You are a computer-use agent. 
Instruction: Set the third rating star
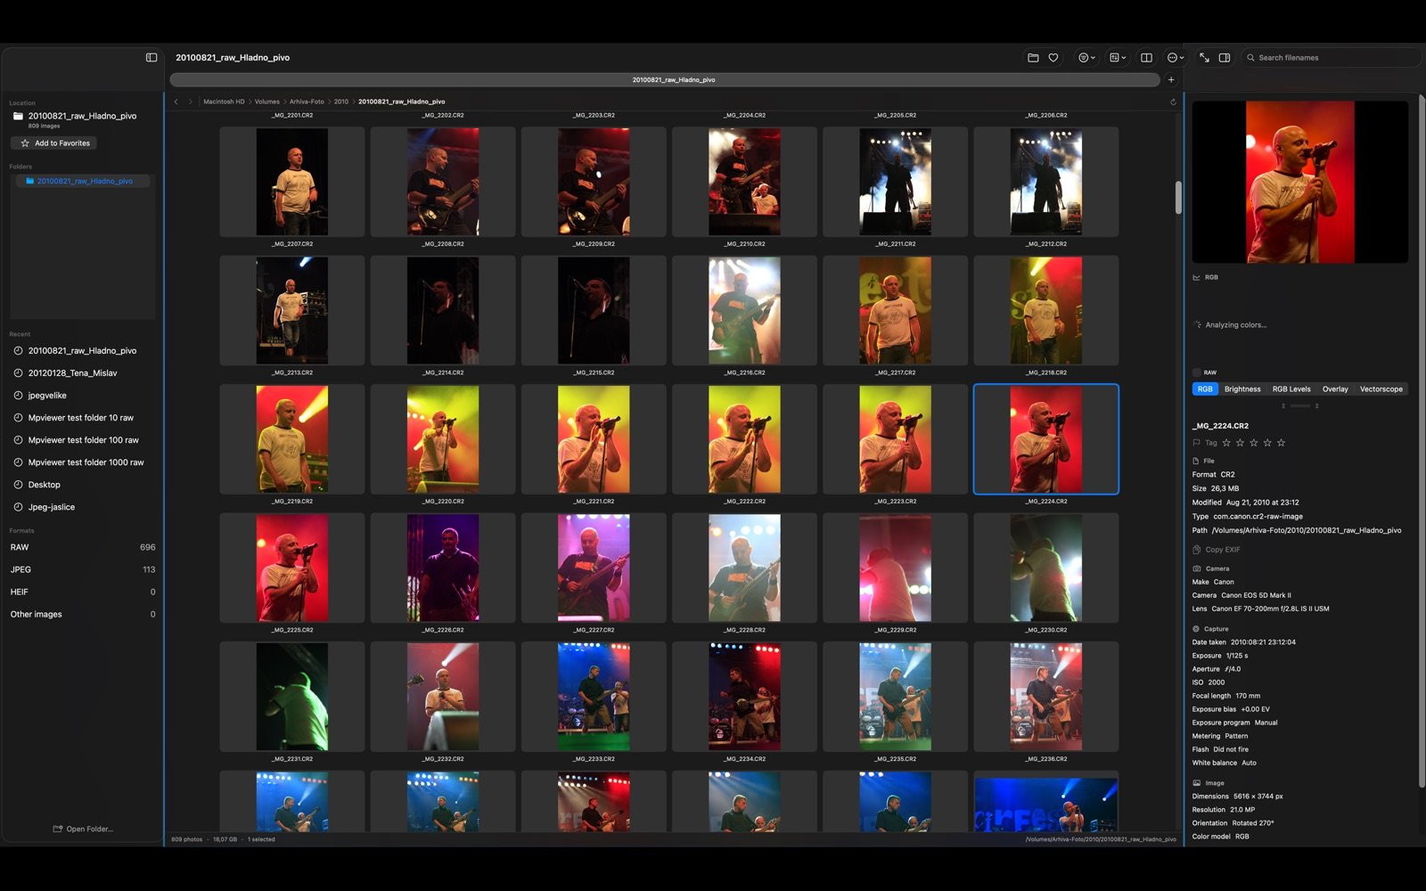pos(1254,443)
